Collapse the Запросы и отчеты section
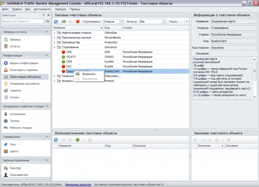 [47, 32]
